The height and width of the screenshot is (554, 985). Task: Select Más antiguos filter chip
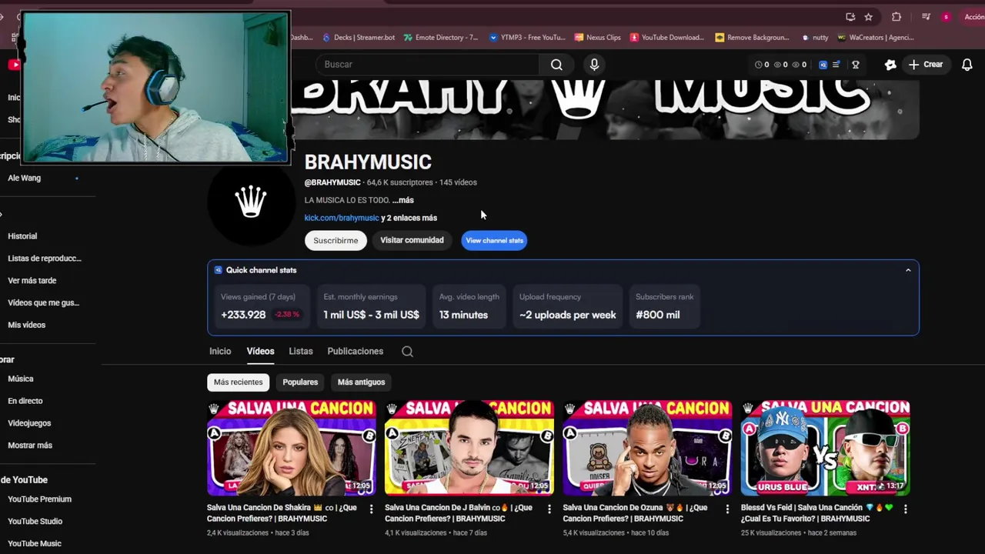361,382
